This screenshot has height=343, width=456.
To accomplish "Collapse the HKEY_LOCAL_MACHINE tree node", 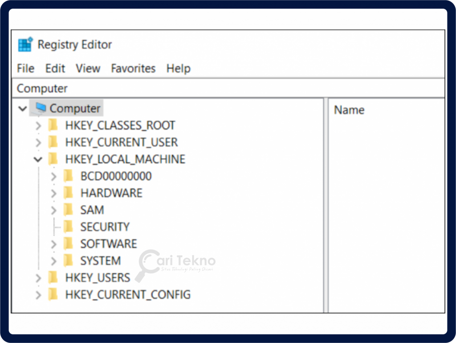I will (x=38, y=159).
